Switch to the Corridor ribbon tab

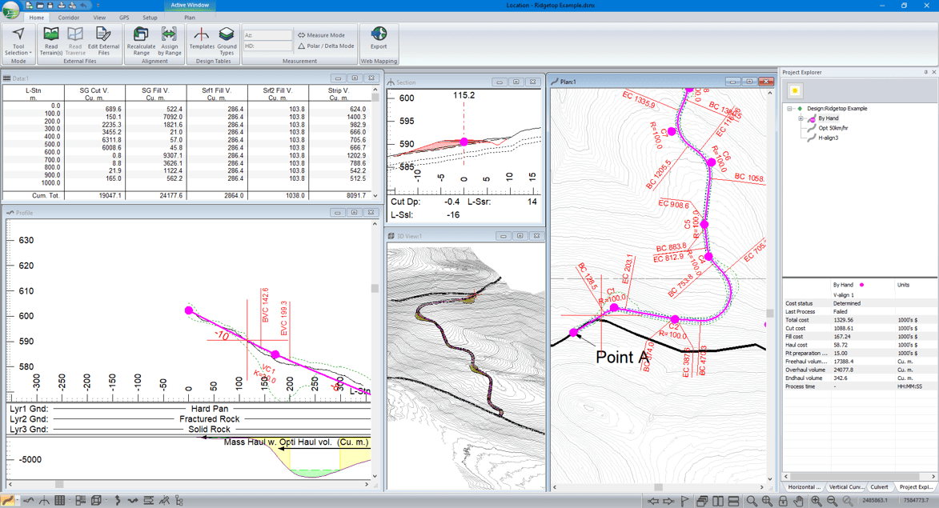pos(68,17)
